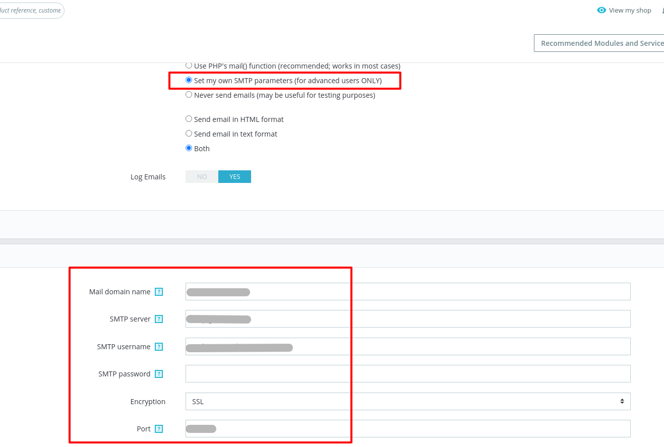Show help icon next to SMTP username
Screen dimensions: 664x447
click(159, 347)
